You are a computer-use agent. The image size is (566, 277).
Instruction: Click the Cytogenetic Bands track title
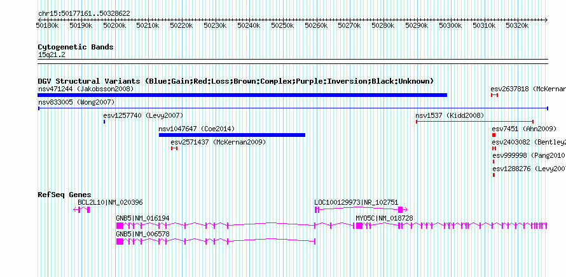pyautogui.click(x=76, y=47)
